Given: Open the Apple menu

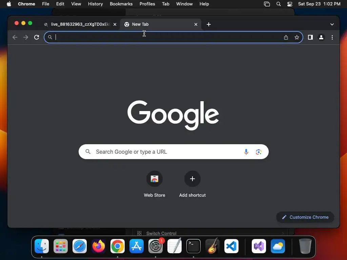Looking at the screenshot, I should click(9, 4).
